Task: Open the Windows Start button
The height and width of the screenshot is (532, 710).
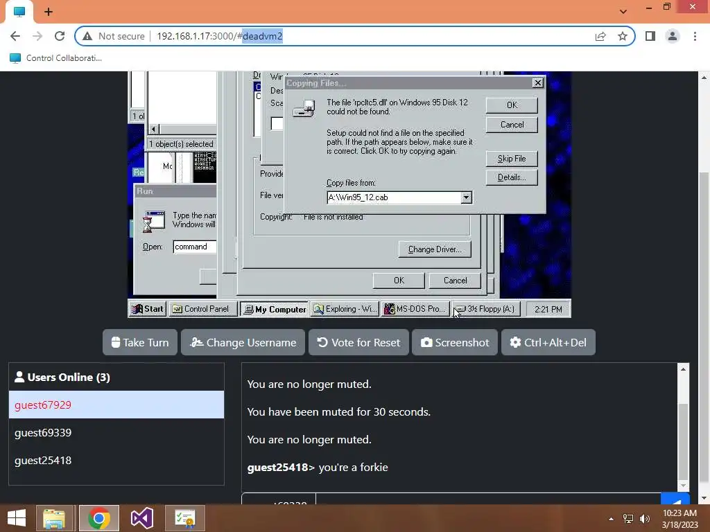Action: 17,518
